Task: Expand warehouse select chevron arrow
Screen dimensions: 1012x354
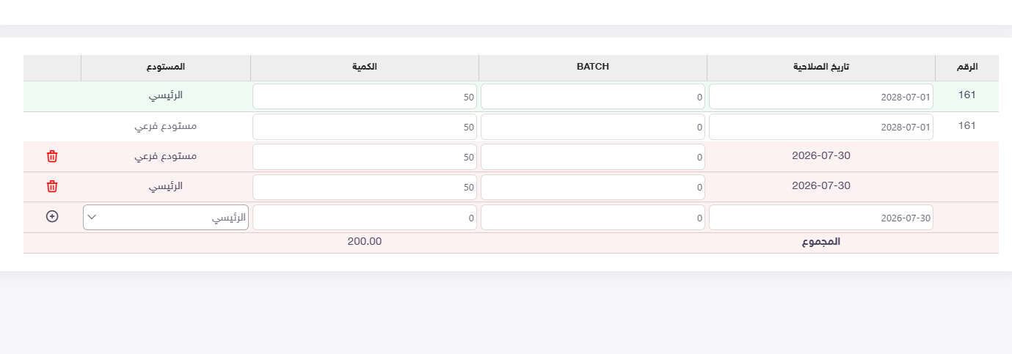Action: click(92, 218)
